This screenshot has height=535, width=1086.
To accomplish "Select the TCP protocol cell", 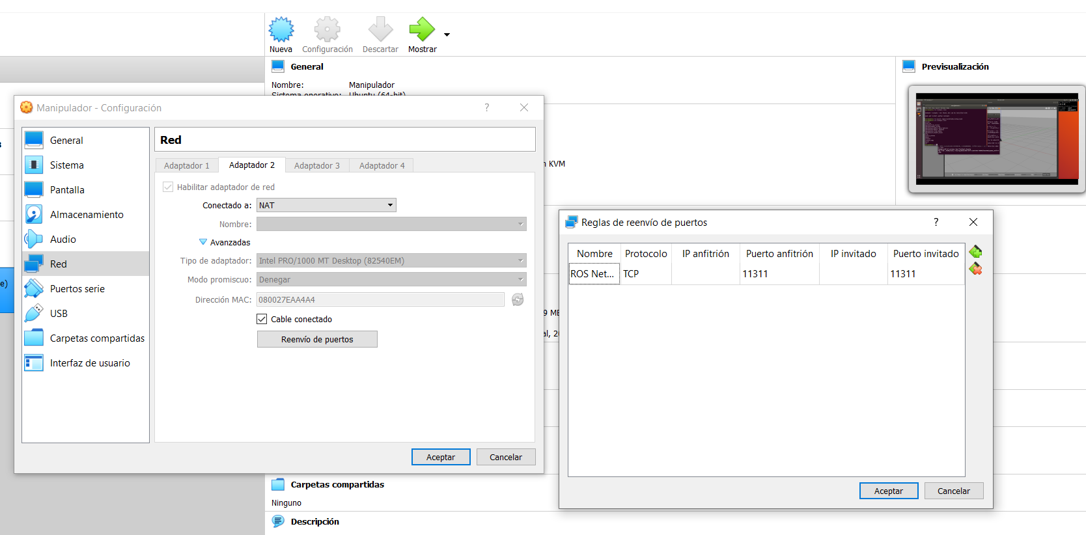I will 646,274.
